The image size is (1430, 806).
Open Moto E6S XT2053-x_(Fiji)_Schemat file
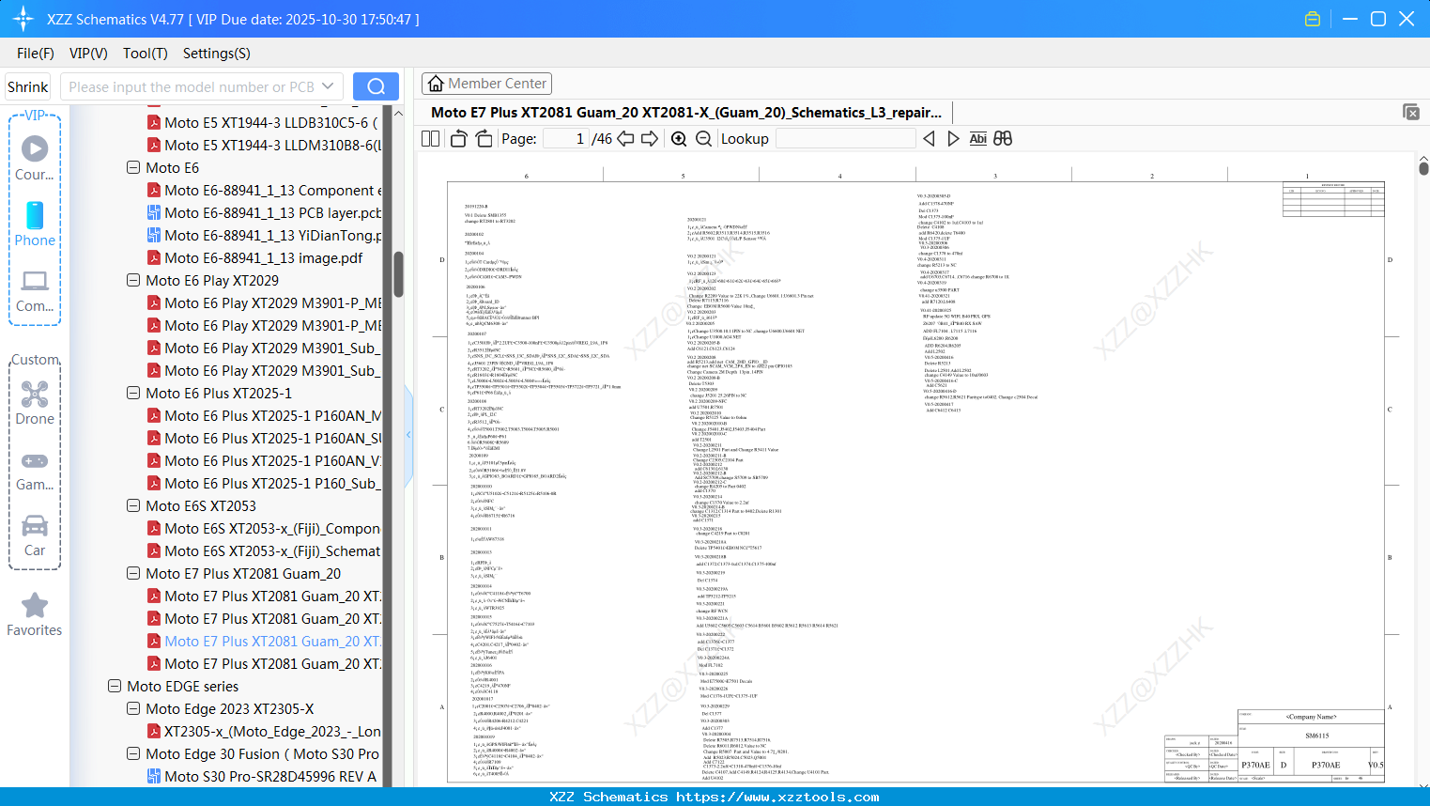pyautogui.click(x=264, y=551)
